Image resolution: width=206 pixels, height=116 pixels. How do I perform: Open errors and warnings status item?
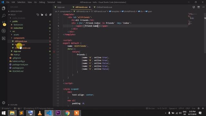(x=18, y=109)
